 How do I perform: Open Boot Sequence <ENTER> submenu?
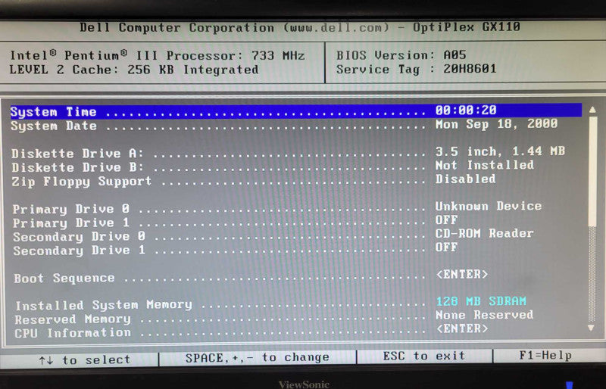[x=462, y=274]
